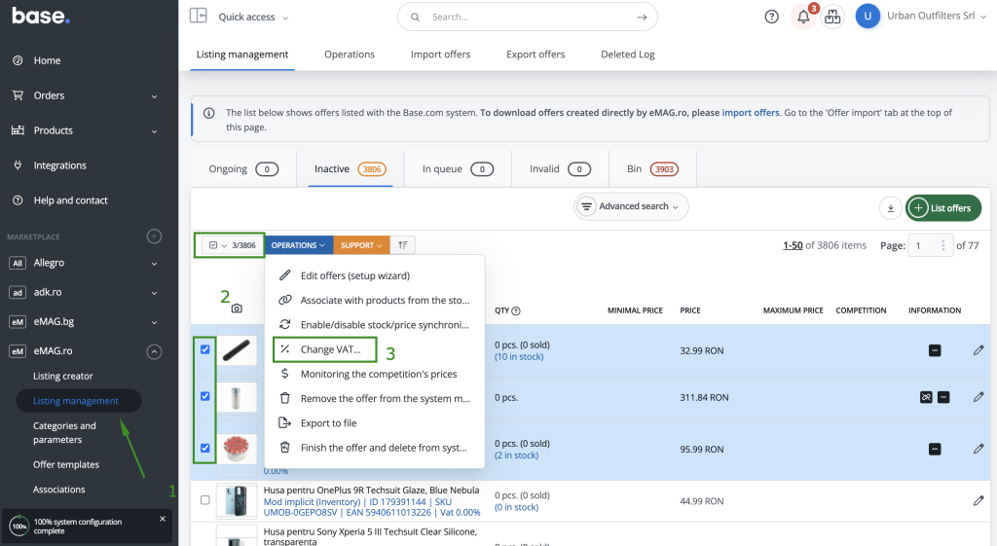This screenshot has width=997, height=546.
Task: Switch to Operations tab
Action: coord(350,55)
